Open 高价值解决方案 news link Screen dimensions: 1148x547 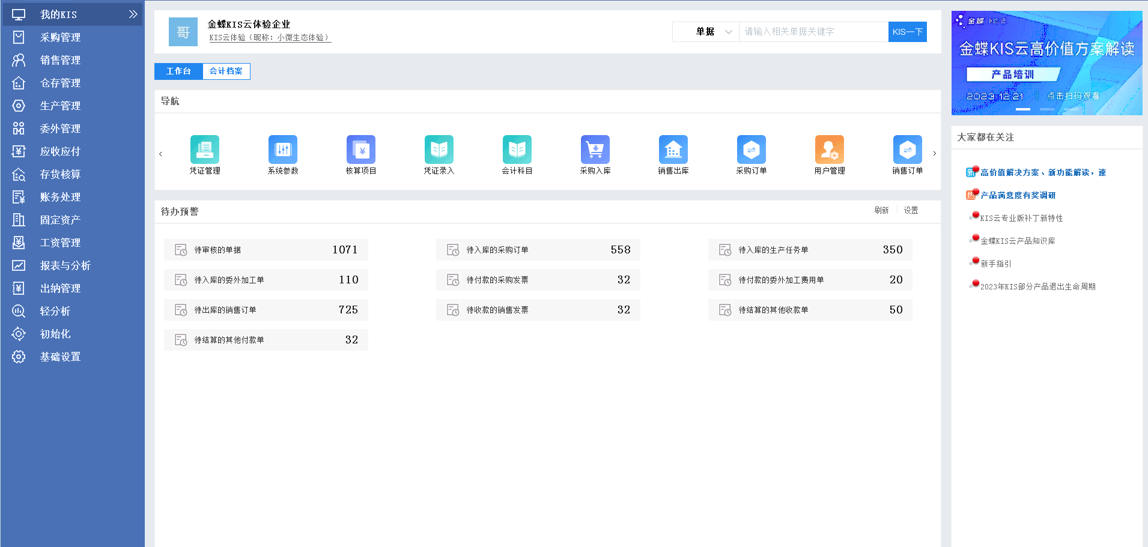(x=1043, y=173)
